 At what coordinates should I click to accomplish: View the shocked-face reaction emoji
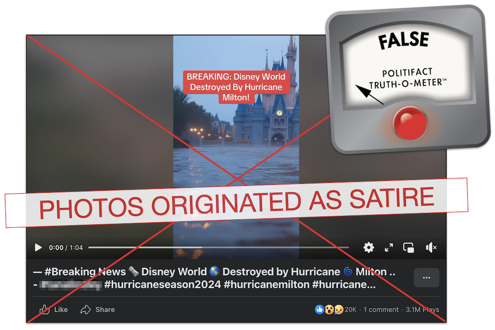click(330, 309)
